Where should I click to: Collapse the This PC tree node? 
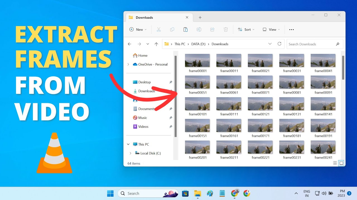[x=128, y=144]
